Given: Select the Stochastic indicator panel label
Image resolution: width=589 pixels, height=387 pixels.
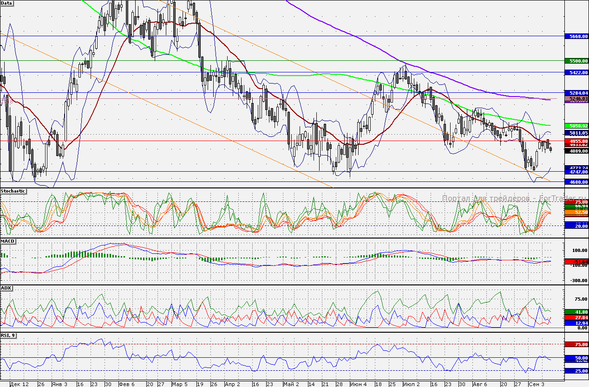Looking at the screenshot, I should (x=13, y=191).
